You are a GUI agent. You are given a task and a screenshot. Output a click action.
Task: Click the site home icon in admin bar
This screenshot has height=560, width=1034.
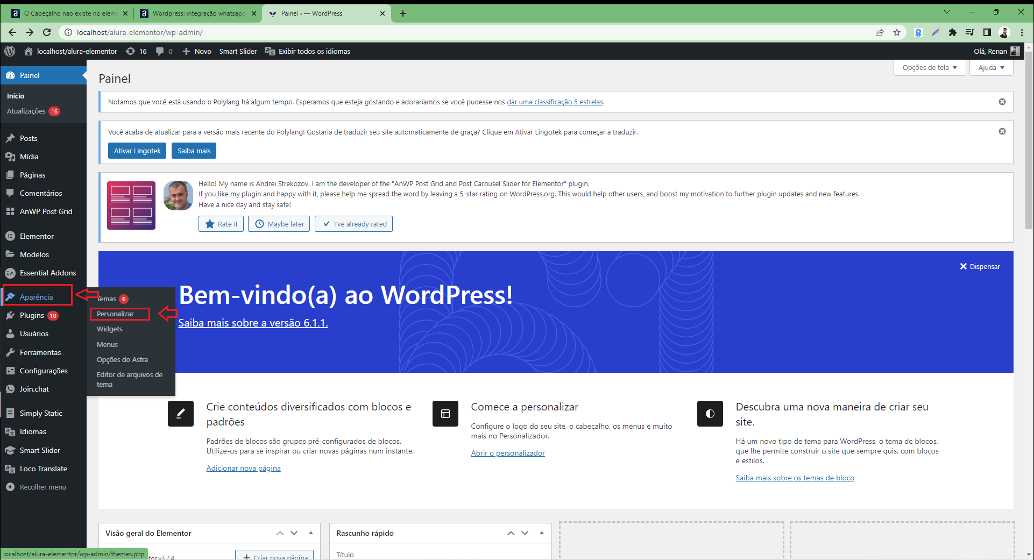point(29,51)
